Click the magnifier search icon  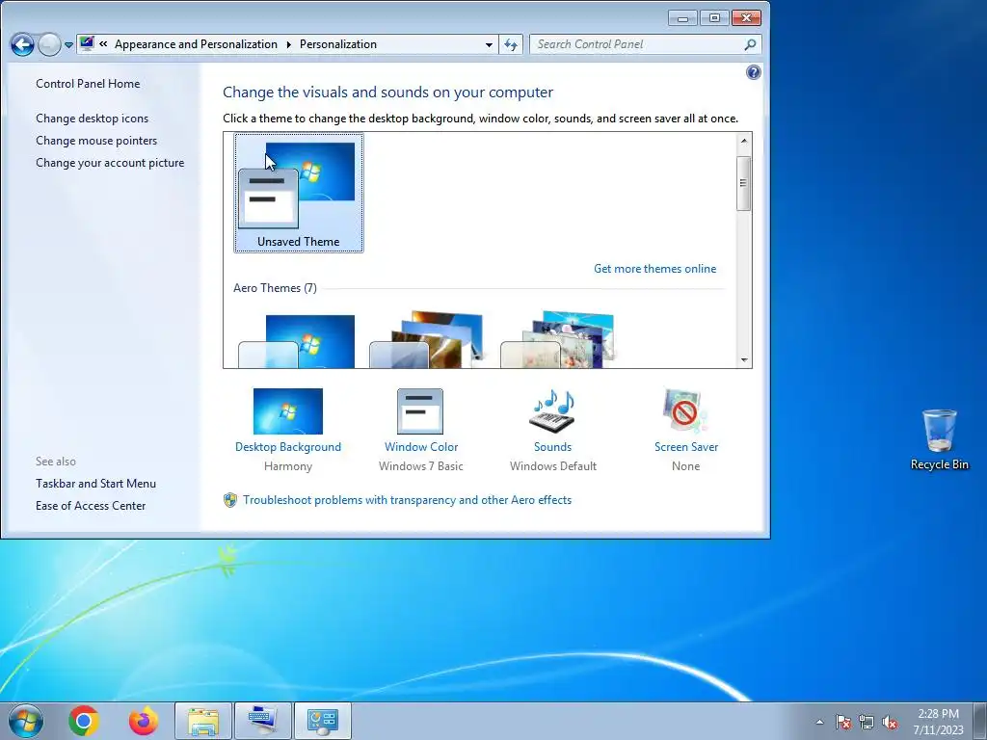pos(750,44)
